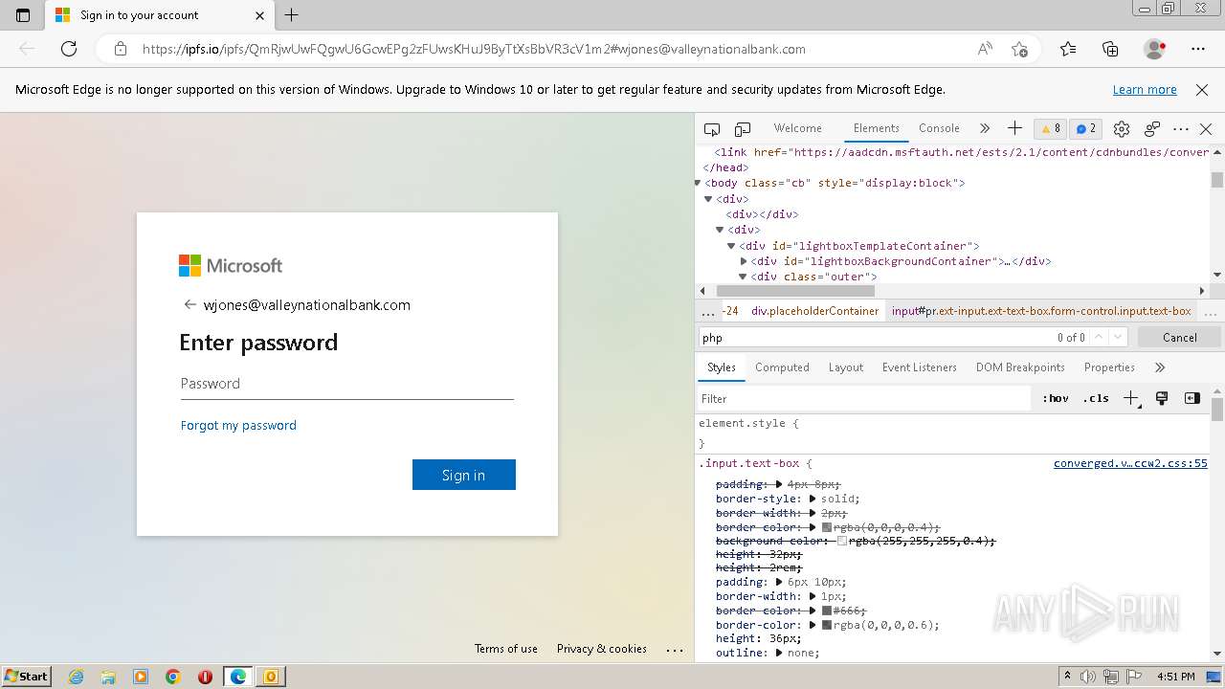Open the Terms of use link

[x=506, y=649]
